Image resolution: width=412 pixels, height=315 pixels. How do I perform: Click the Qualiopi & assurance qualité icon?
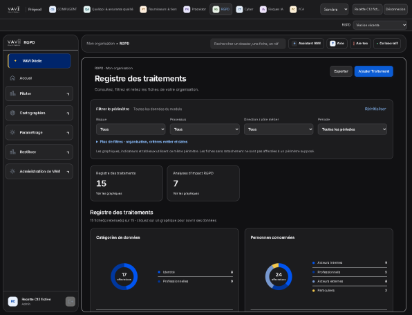(x=86, y=10)
